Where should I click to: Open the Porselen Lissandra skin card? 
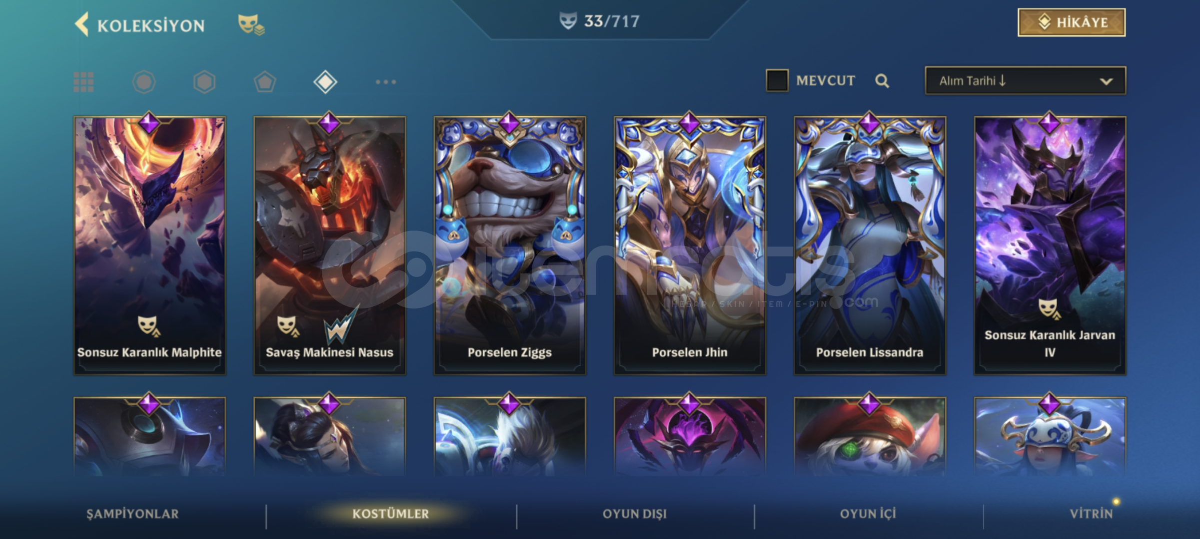870,246
